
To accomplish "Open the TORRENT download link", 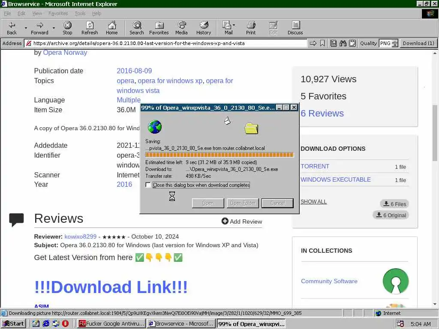I will [x=315, y=166].
